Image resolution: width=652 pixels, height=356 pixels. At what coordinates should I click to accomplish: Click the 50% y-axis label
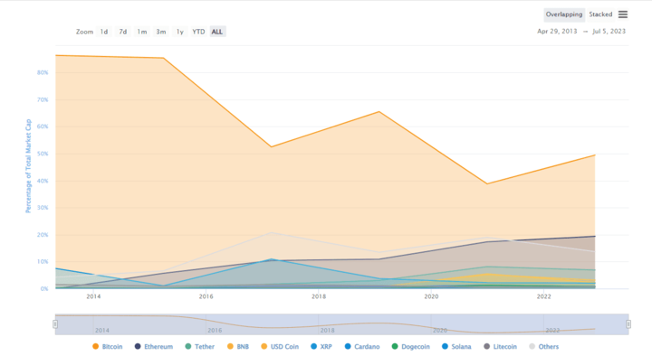(x=43, y=154)
